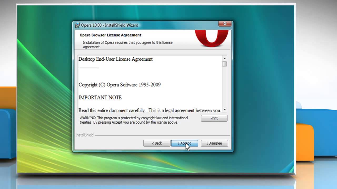Screen dimensions: 337x189
Task: Click the red Opera logo
Action: [212, 38]
